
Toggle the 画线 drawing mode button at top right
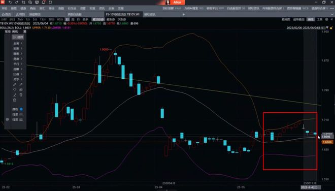point(311,19)
